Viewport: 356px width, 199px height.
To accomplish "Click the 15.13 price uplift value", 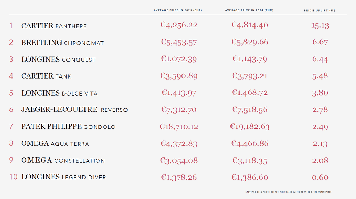I will [320, 25].
